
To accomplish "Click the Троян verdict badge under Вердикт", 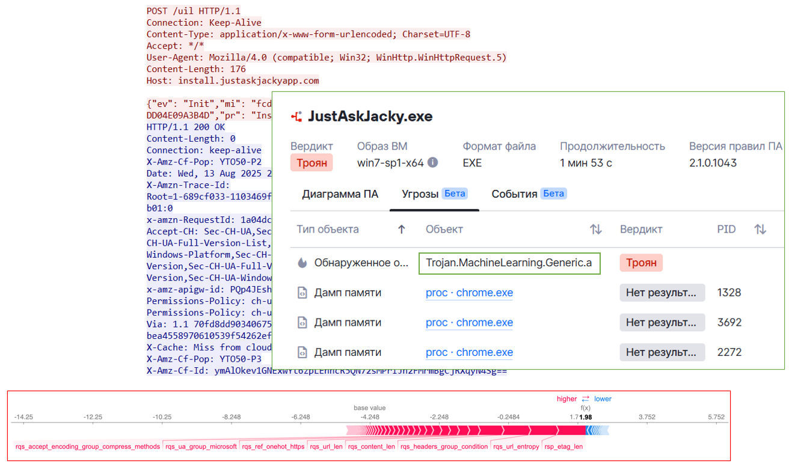I will pos(312,163).
